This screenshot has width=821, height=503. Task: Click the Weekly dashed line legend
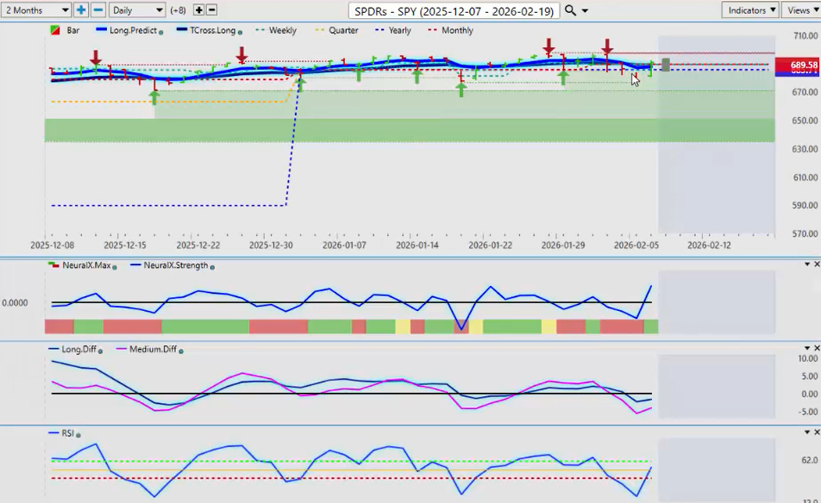point(277,30)
